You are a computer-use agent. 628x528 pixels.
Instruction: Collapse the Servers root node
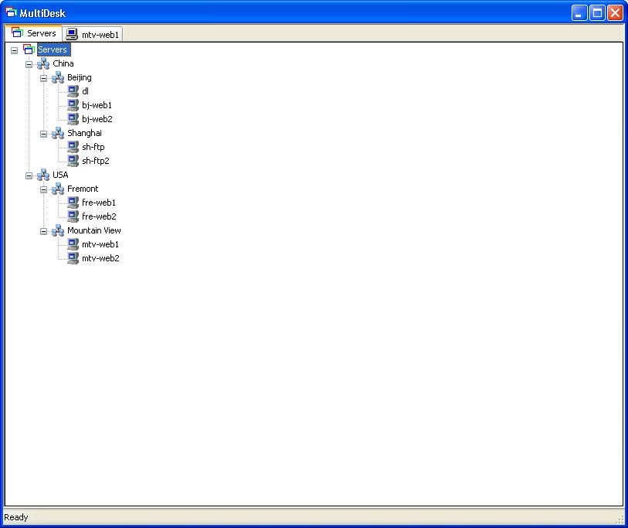[x=13, y=49]
